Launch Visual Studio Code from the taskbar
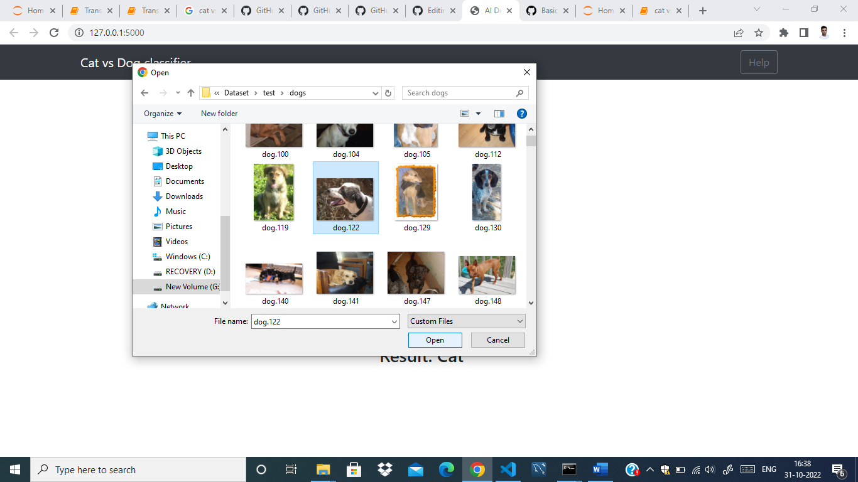This screenshot has height=482, width=858. [x=508, y=469]
